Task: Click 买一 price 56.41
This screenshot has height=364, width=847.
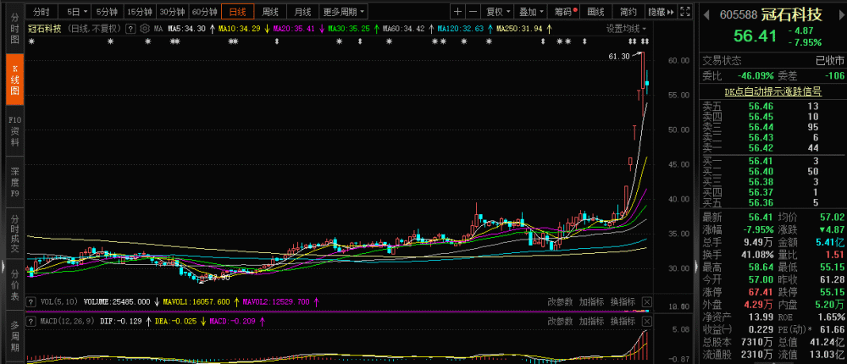Action: 760,161
